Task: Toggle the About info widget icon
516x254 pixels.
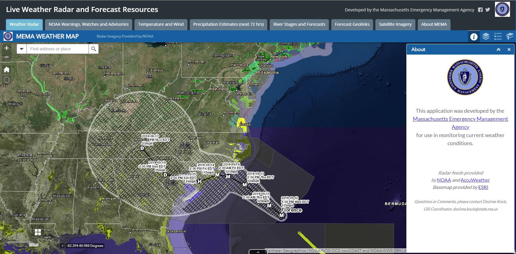Action: coord(474,37)
